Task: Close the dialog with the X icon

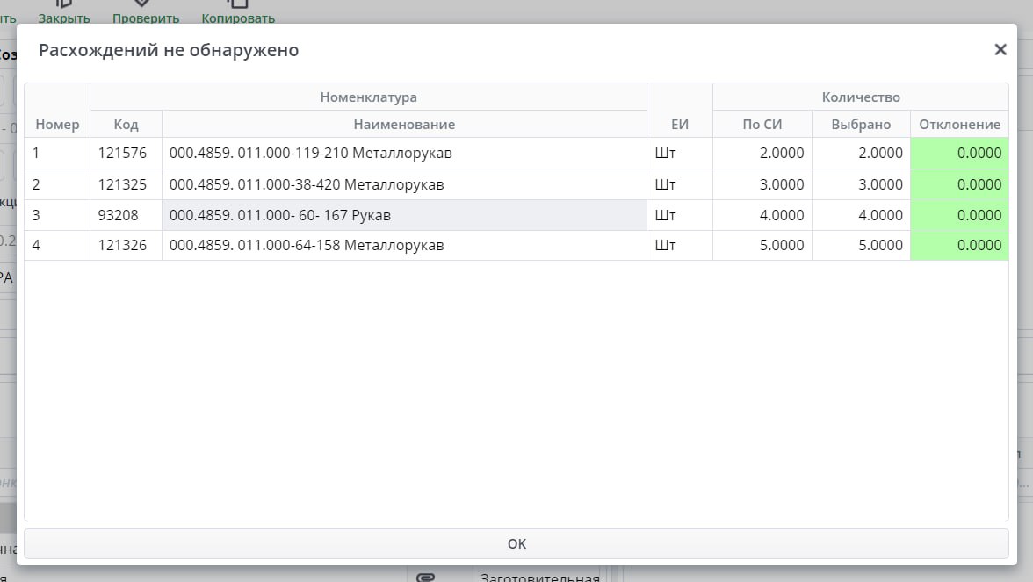Action: click(1000, 50)
